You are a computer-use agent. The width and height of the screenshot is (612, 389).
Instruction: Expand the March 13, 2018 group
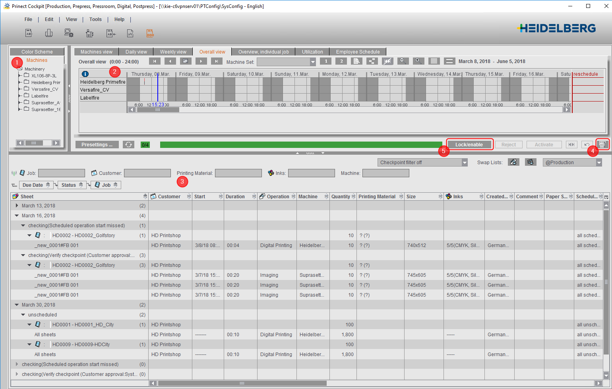click(17, 205)
